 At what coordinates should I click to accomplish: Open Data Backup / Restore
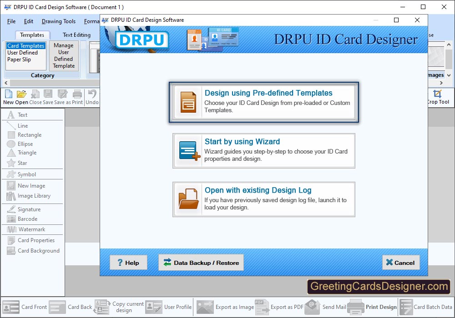(x=201, y=263)
